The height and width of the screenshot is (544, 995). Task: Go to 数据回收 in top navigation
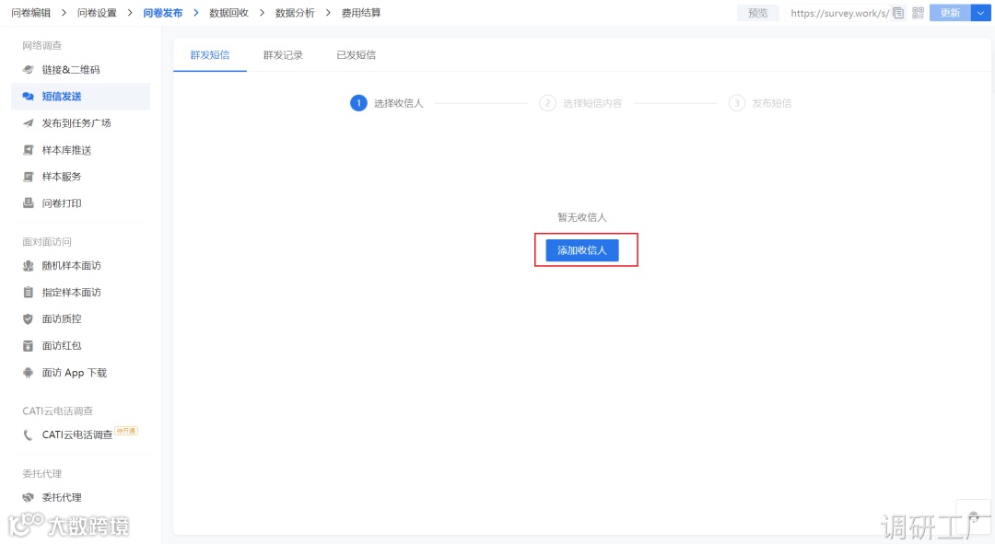[x=229, y=13]
